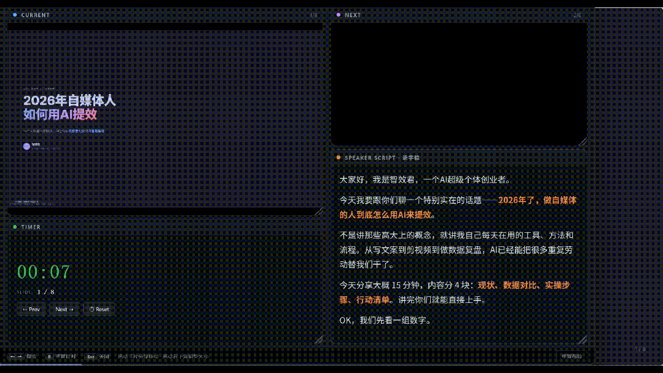
Task: Click the 00:07 timer display
Action: 44,272
